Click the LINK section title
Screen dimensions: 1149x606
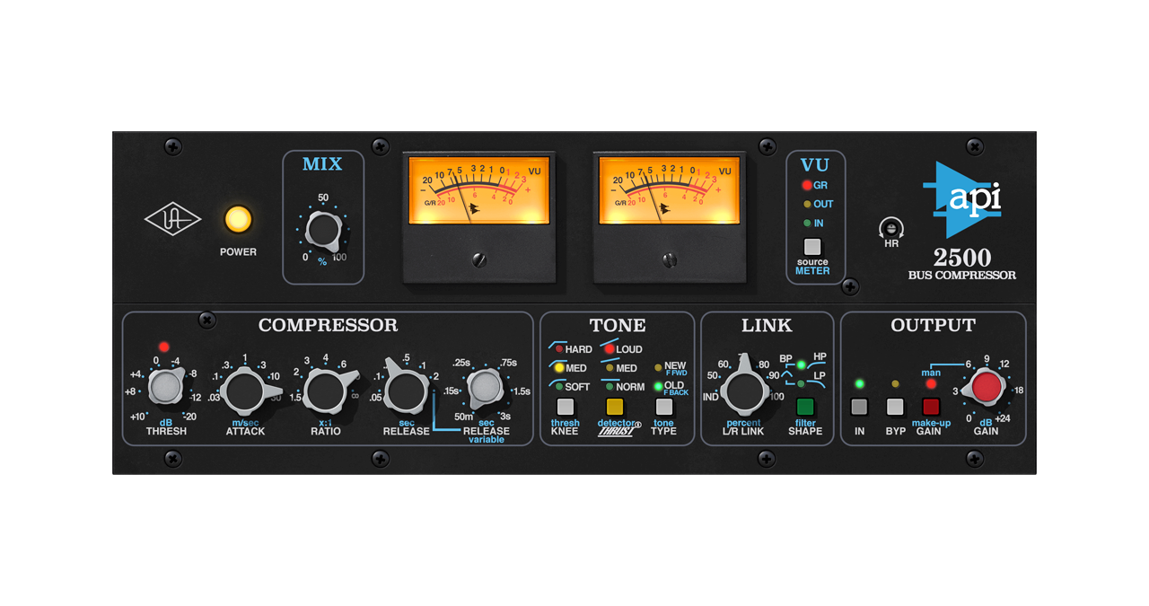[x=767, y=325]
